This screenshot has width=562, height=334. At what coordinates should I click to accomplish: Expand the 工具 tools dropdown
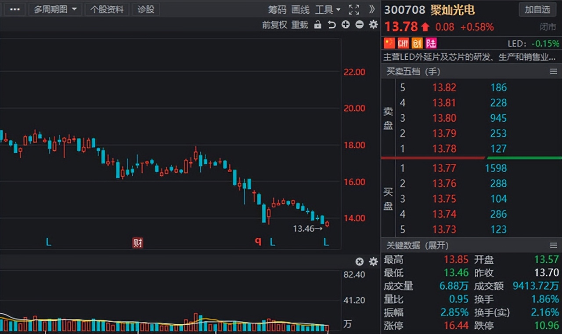[328, 10]
